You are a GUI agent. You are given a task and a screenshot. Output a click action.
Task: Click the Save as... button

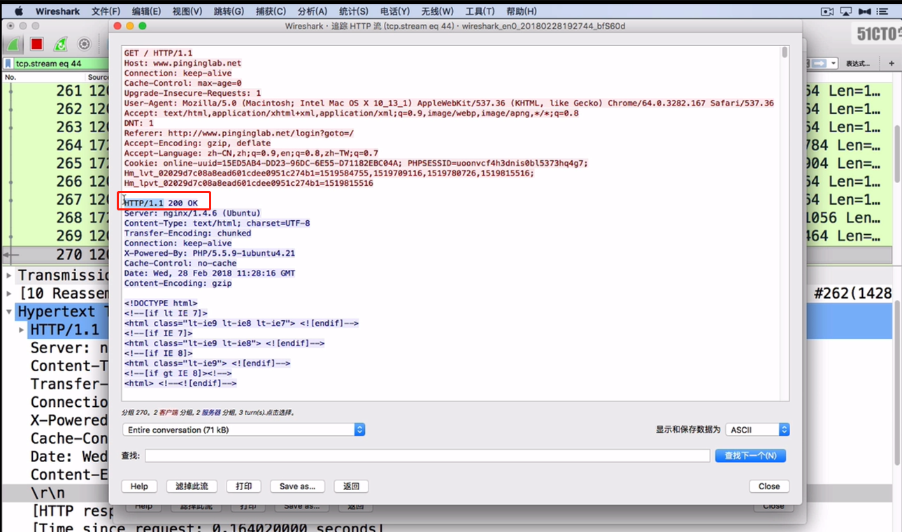click(297, 487)
